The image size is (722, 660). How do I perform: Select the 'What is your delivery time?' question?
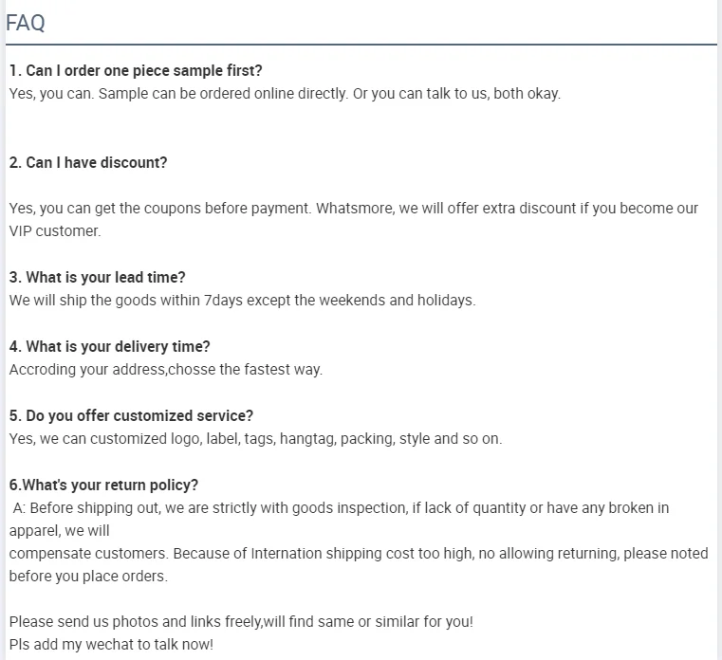(x=110, y=347)
